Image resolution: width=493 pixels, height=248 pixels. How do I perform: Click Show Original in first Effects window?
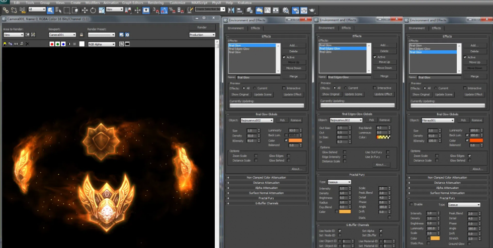pyautogui.click(x=240, y=94)
